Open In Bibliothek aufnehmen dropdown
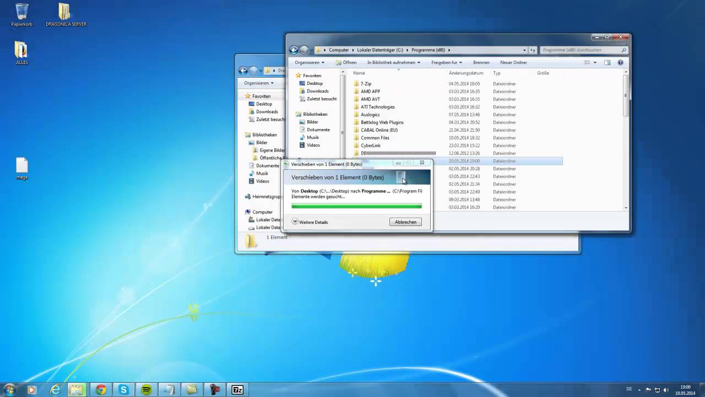705x397 pixels. point(393,62)
